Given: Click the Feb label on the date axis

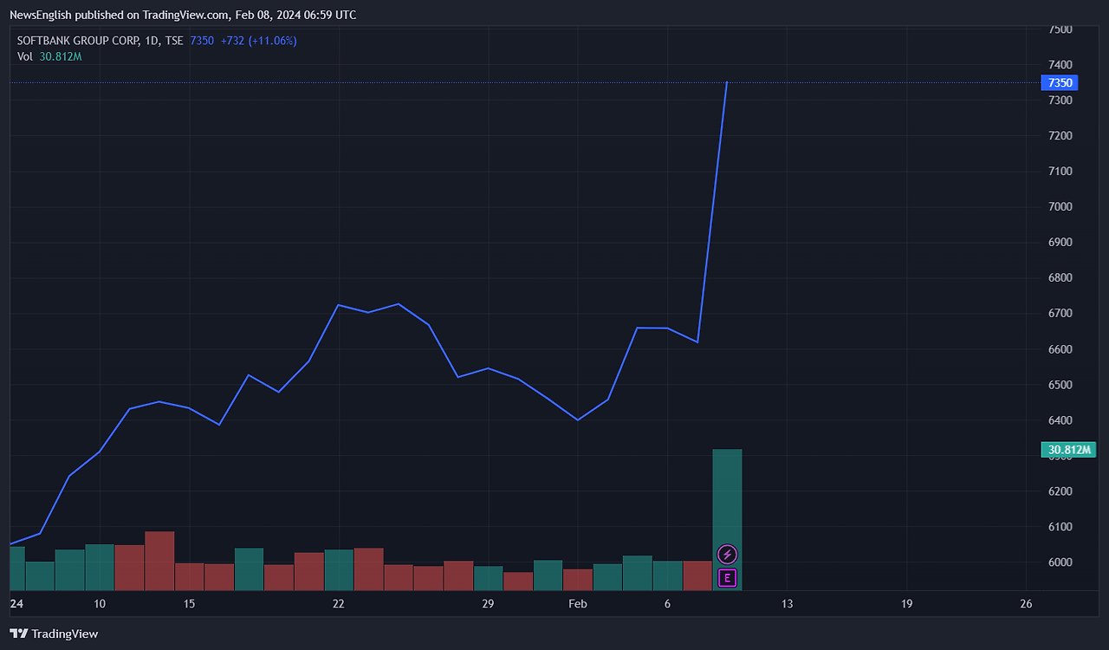Looking at the screenshot, I should tap(578, 604).
